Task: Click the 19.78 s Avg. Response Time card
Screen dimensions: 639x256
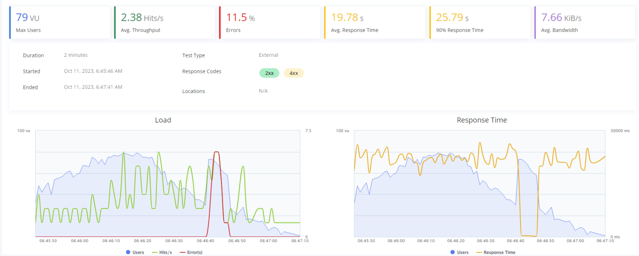Action: [375, 23]
